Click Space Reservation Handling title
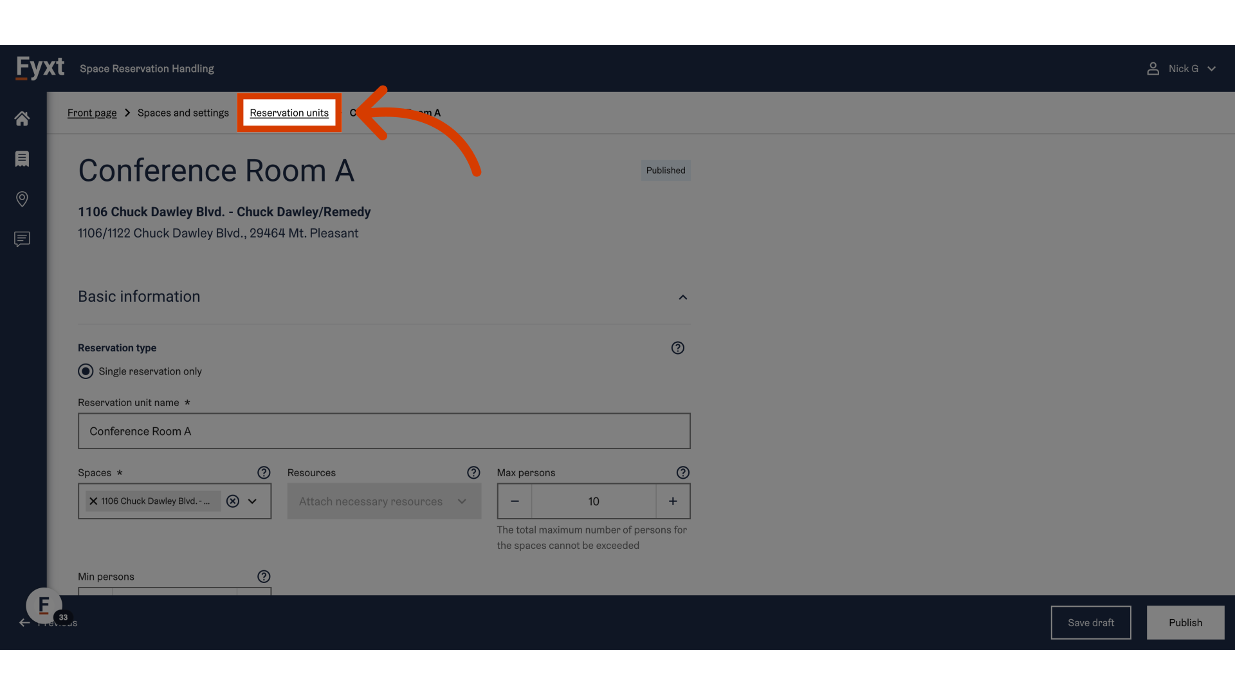 tap(147, 68)
